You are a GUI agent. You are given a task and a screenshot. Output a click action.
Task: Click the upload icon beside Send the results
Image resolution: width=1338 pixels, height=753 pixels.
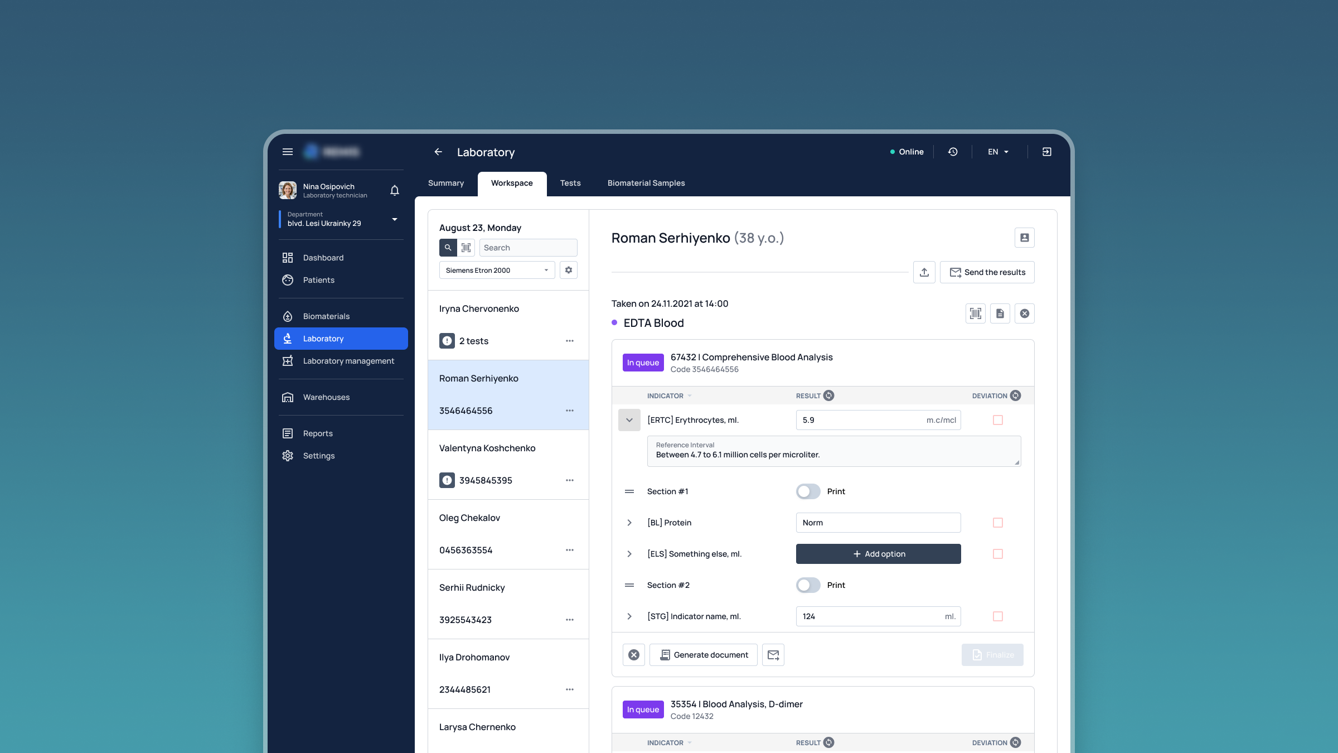[x=924, y=272]
